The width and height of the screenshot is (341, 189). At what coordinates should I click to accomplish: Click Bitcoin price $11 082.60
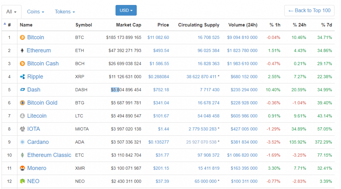(158, 38)
